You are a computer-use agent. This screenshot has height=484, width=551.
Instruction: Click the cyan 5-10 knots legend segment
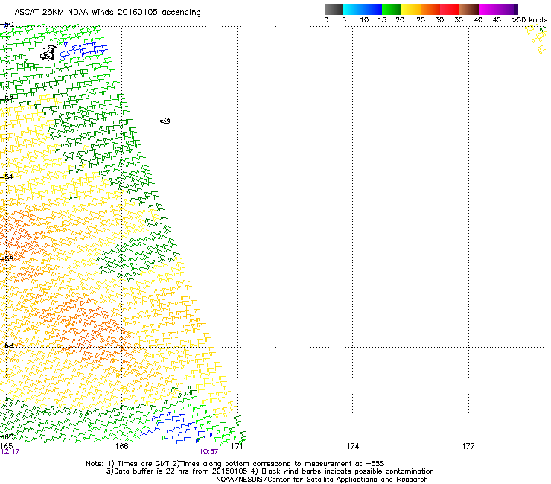click(x=353, y=9)
